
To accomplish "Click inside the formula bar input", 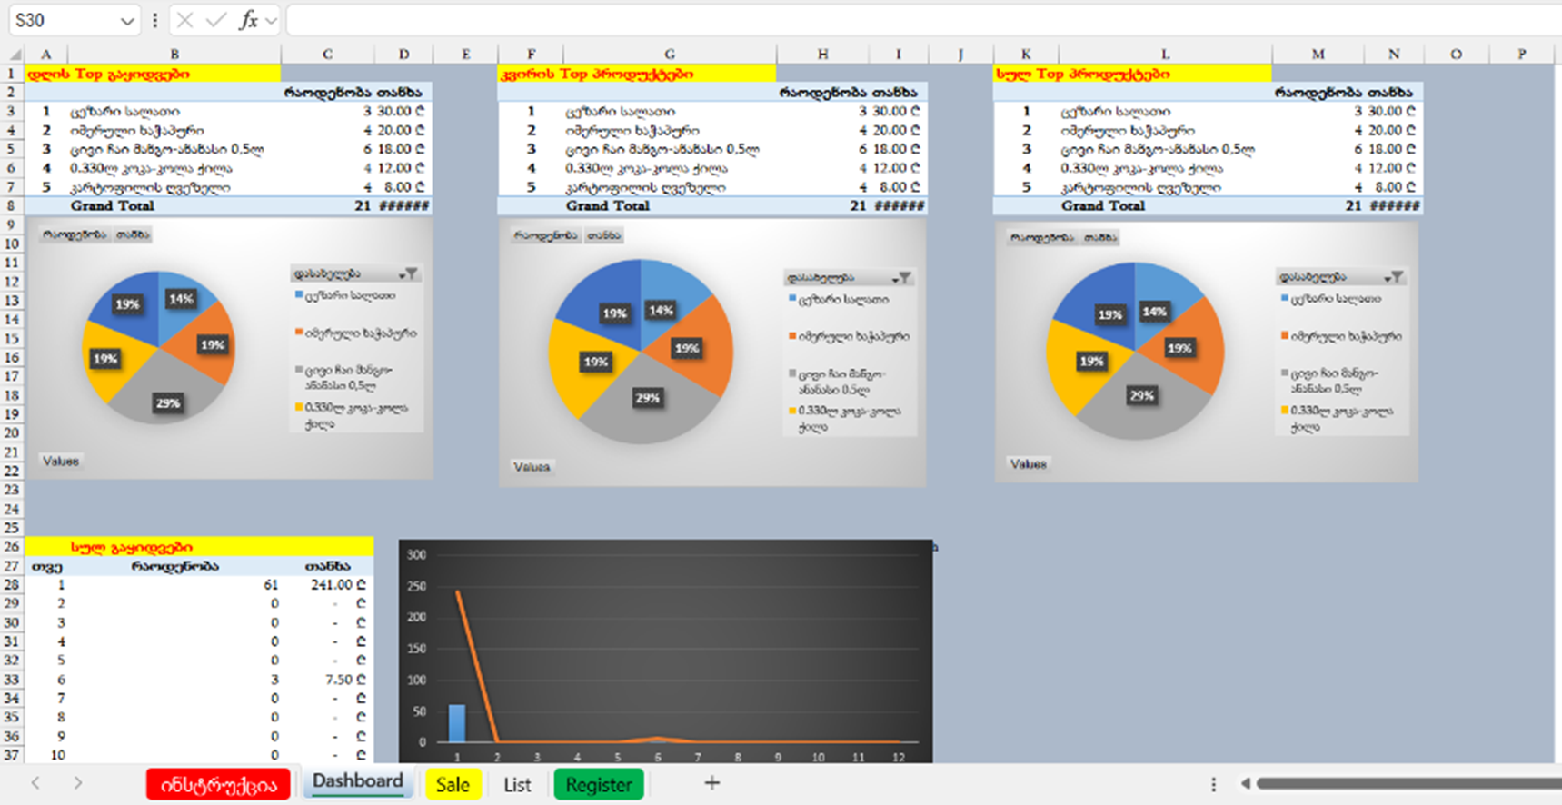I will coord(909,20).
